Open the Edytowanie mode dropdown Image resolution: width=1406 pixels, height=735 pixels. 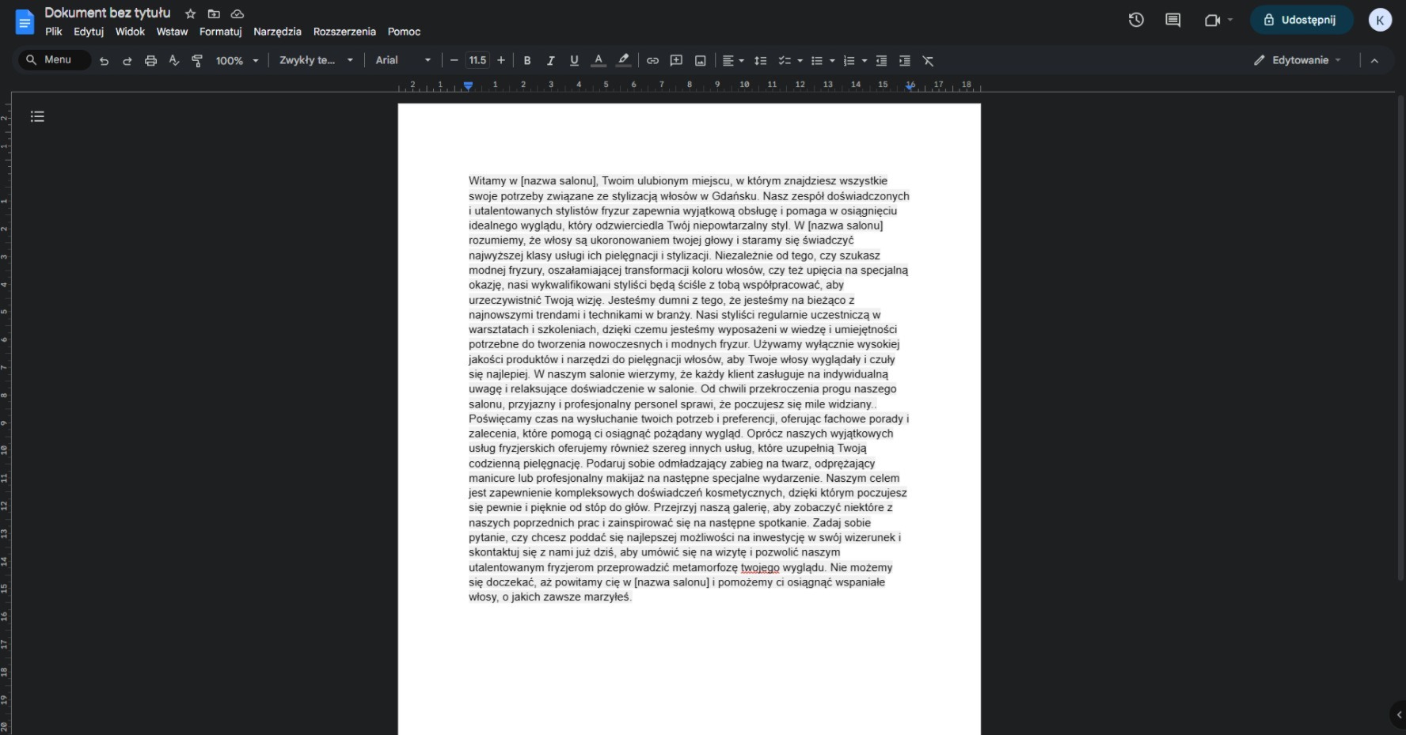coord(1297,60)
